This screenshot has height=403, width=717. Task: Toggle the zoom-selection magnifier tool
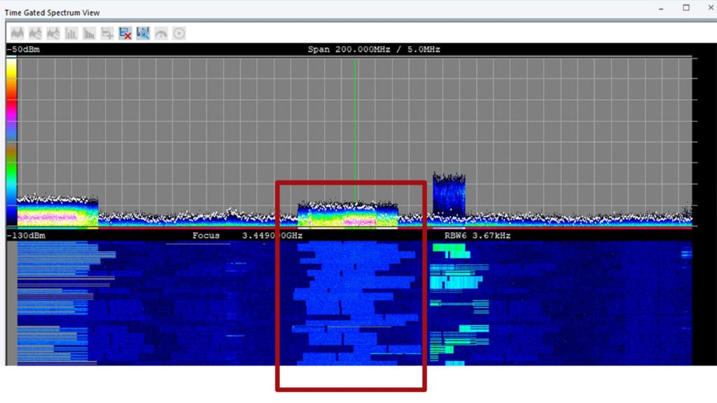coord(142,33)
